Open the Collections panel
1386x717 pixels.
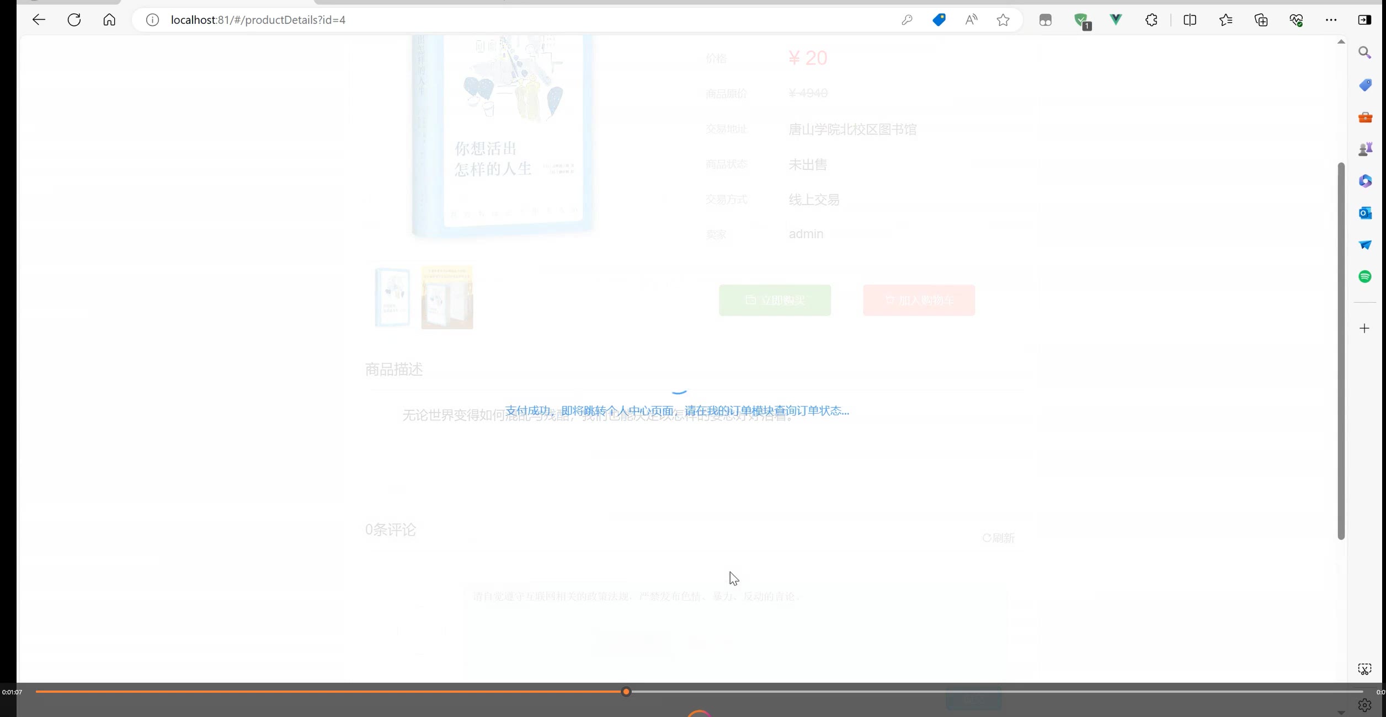coord(1261,20)
